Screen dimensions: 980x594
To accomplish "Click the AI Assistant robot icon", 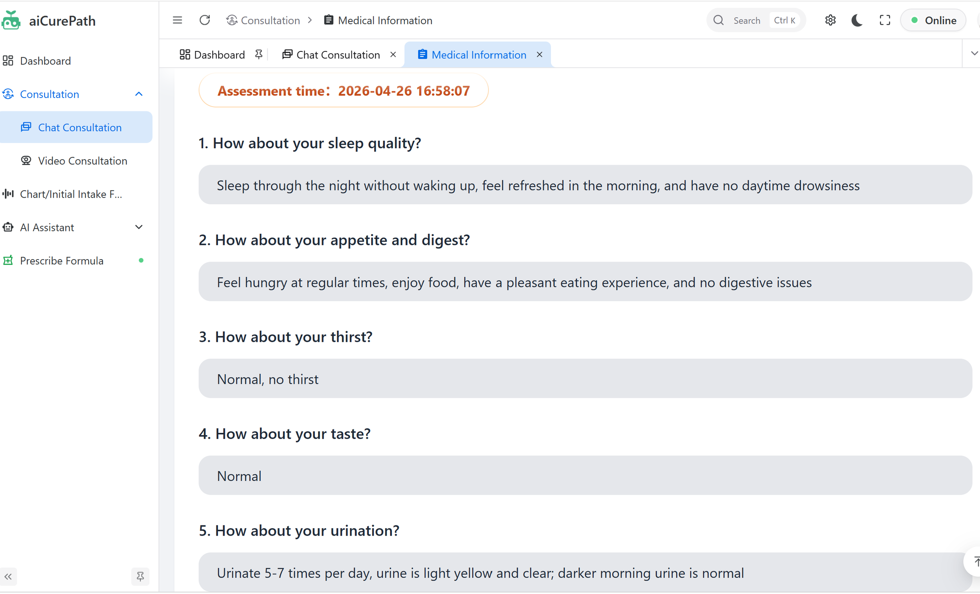I will (8, 227).
